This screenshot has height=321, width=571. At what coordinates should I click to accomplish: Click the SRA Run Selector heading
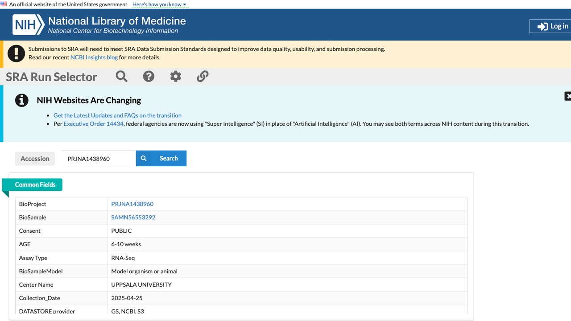(x=51, y=77)
